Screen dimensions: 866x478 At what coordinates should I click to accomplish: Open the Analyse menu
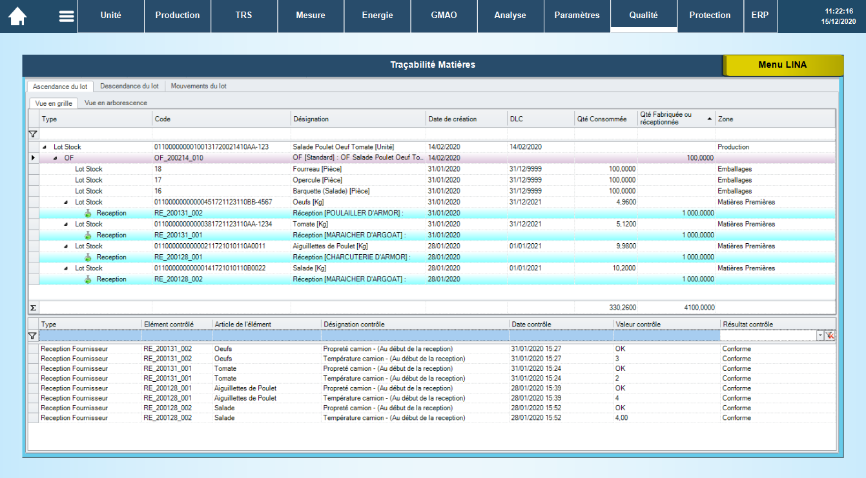point(510,15)
